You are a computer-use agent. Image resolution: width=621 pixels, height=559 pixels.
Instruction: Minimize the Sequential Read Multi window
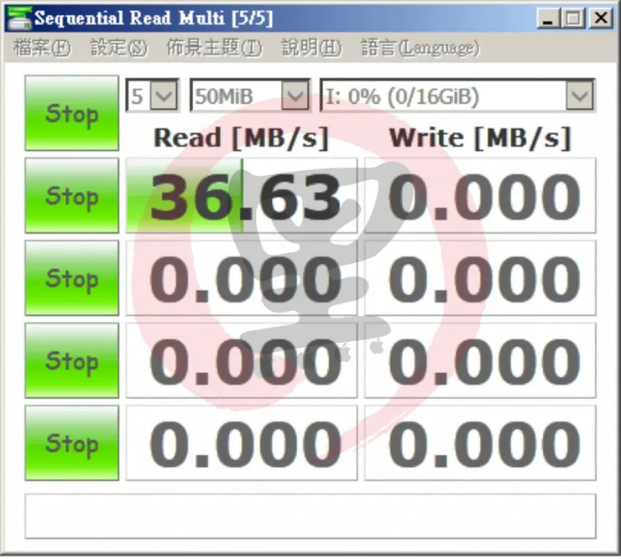[548, 18]
